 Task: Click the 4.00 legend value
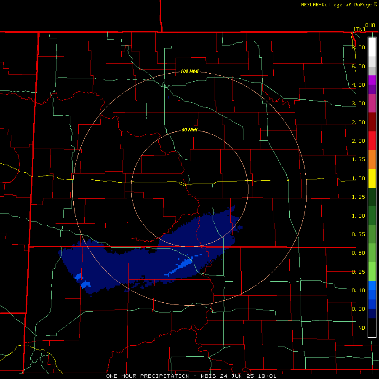coord(358,85)
